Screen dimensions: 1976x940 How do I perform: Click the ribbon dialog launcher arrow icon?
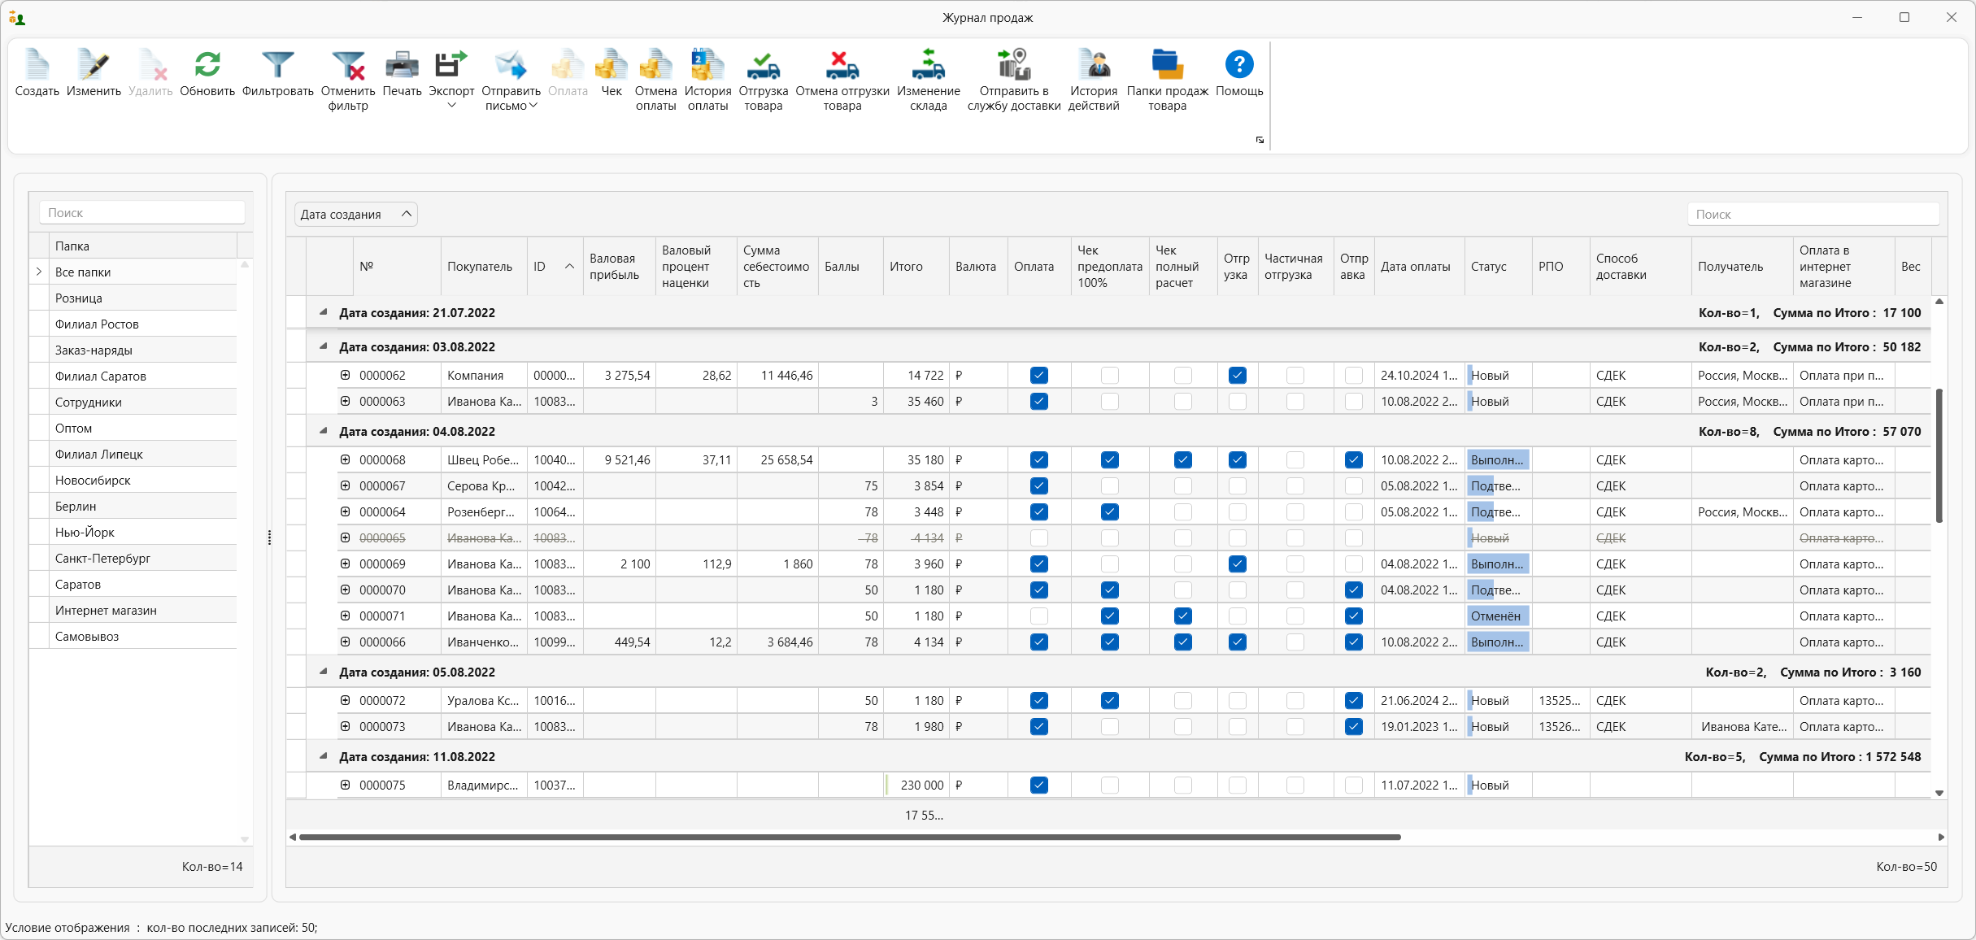[1260, 140]
